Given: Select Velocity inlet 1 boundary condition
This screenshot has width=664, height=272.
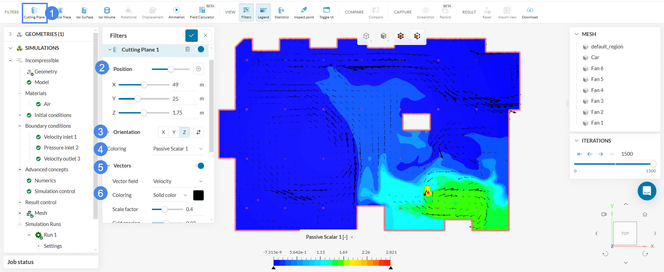Looking at the screenshot, I should click(x=60, y=137).
